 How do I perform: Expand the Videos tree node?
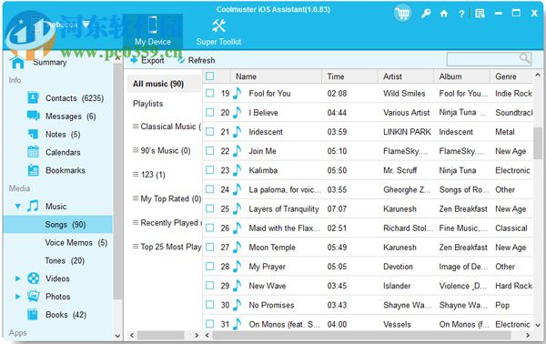click(x=17, y=278)
